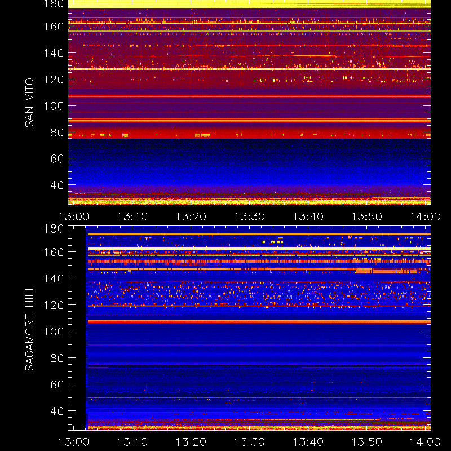Pick the 140 tick label on Sagamore Hill axis

coord(54,278)
